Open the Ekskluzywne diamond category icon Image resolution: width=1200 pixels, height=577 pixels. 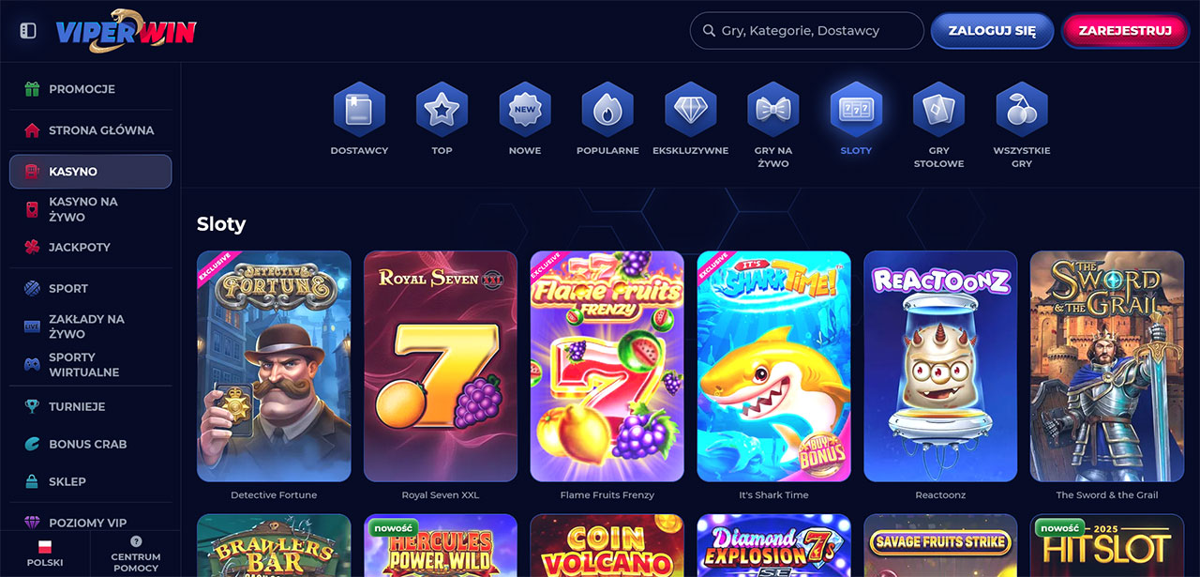coord(690,110)
